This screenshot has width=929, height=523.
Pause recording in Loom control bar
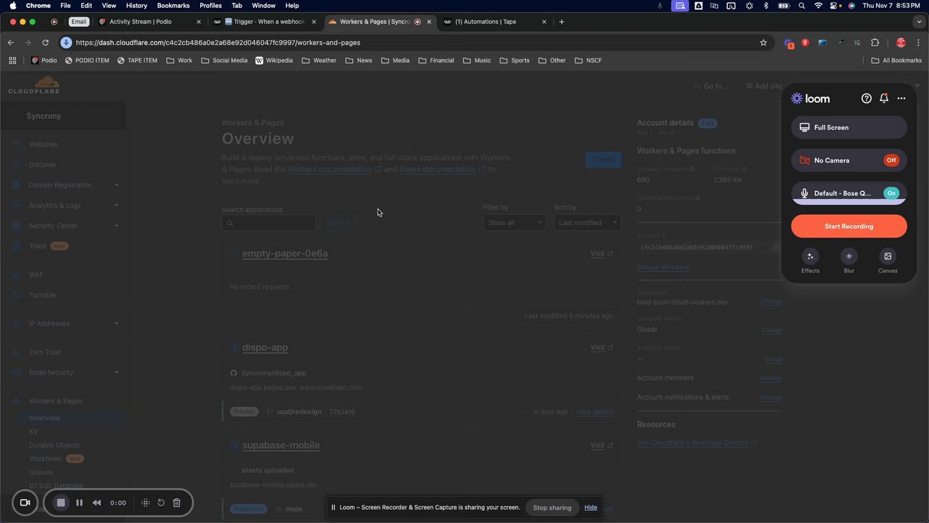(x=79, y=503)
